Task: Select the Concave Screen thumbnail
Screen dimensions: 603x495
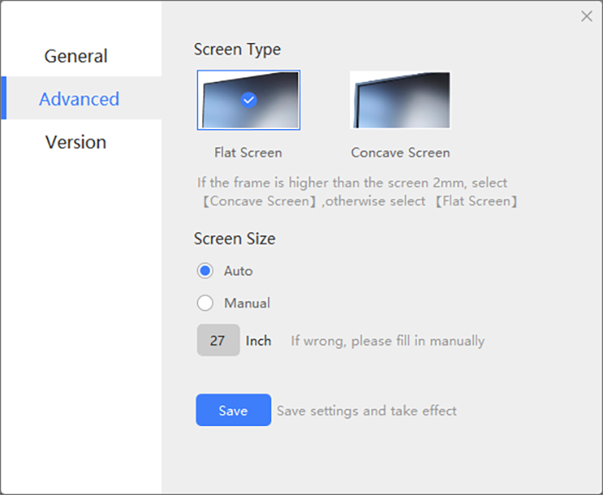Action: pos(401,100)
